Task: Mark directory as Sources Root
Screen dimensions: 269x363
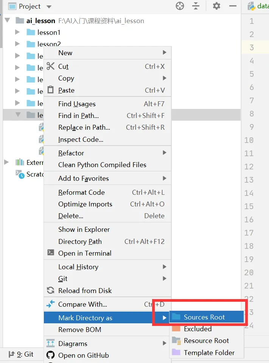Action: point(207,317)
